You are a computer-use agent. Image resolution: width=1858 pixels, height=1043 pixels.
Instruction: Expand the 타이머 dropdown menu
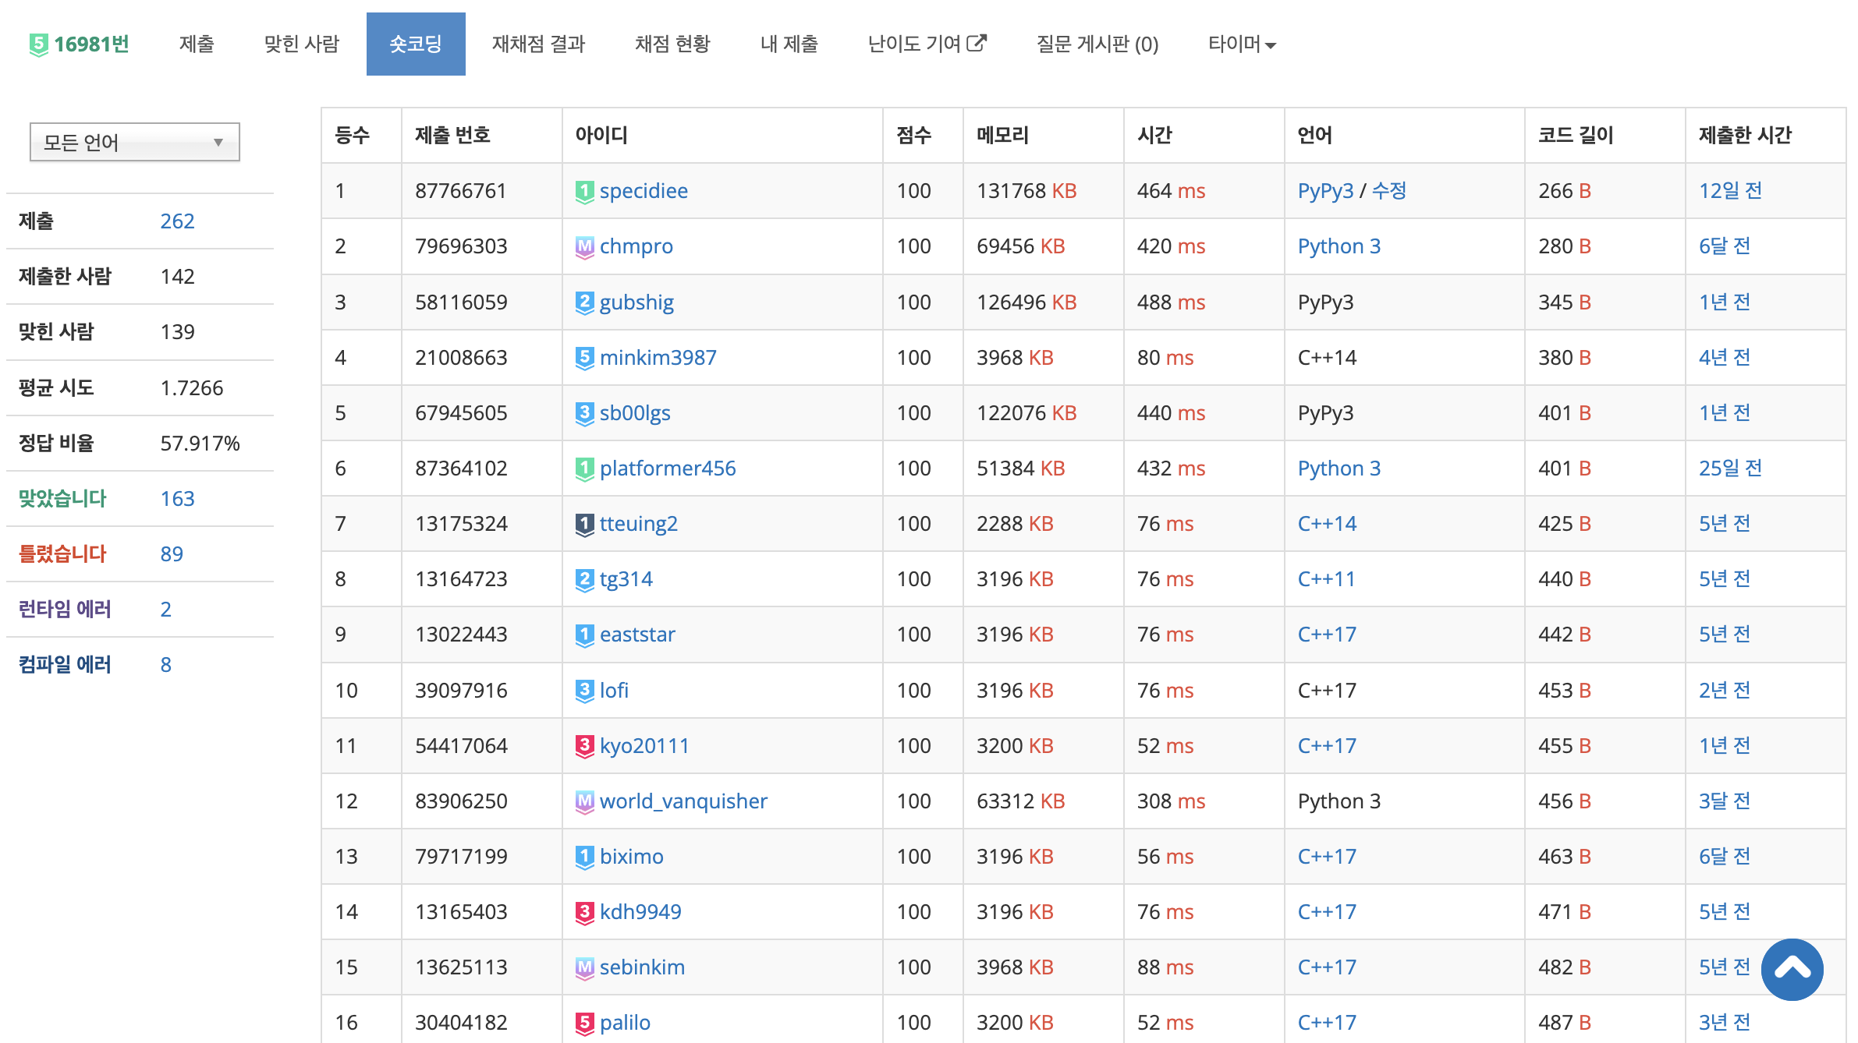click(1241, 44)
